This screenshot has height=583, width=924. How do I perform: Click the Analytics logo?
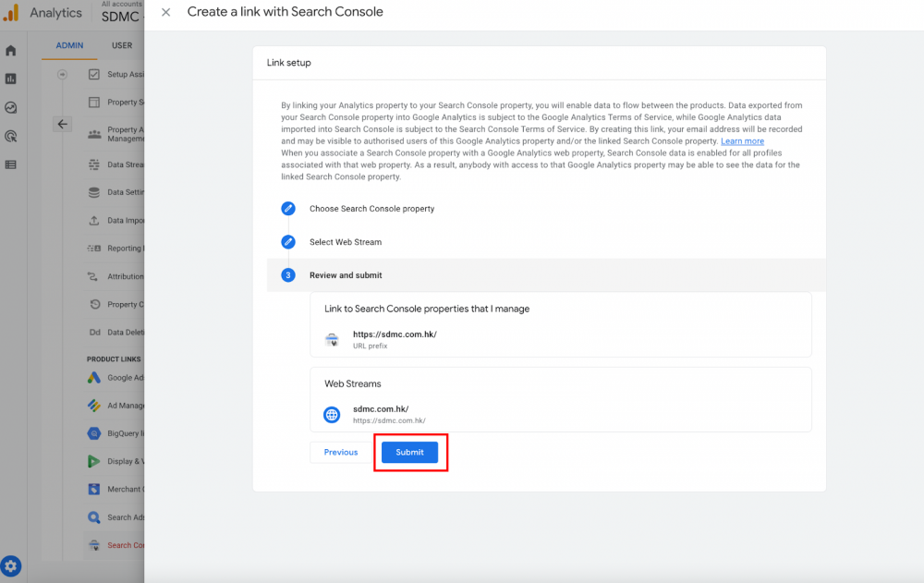[11, 12]
